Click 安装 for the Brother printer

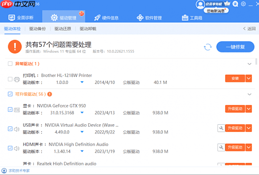click(235, 78)
